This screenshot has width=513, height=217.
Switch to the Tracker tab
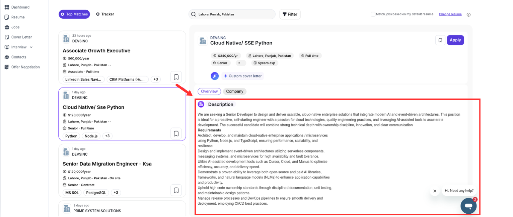click(x=105, y=14)
